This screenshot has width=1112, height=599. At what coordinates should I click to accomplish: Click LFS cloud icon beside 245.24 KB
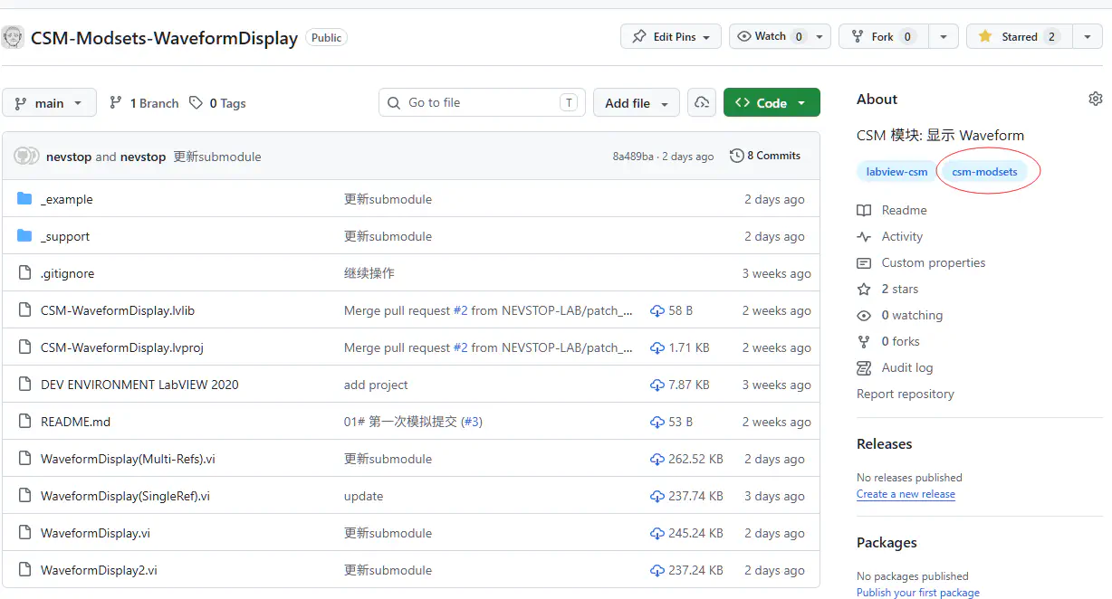pos(657,533)
